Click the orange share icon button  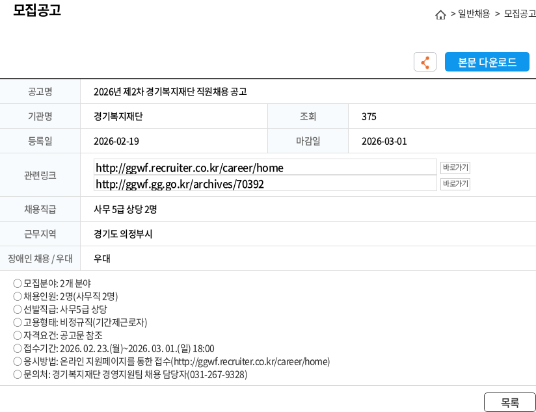coord(425,62)
